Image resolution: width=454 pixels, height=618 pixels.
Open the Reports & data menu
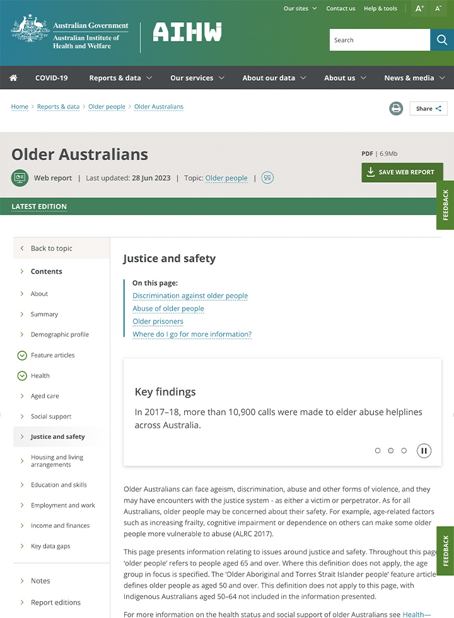[x=120, y=78]
